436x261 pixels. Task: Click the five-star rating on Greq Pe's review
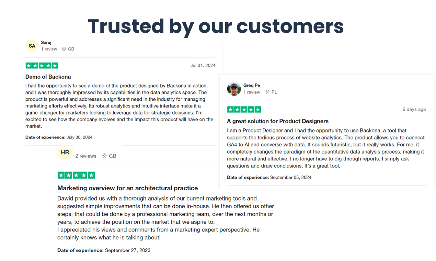click(244, 110)
